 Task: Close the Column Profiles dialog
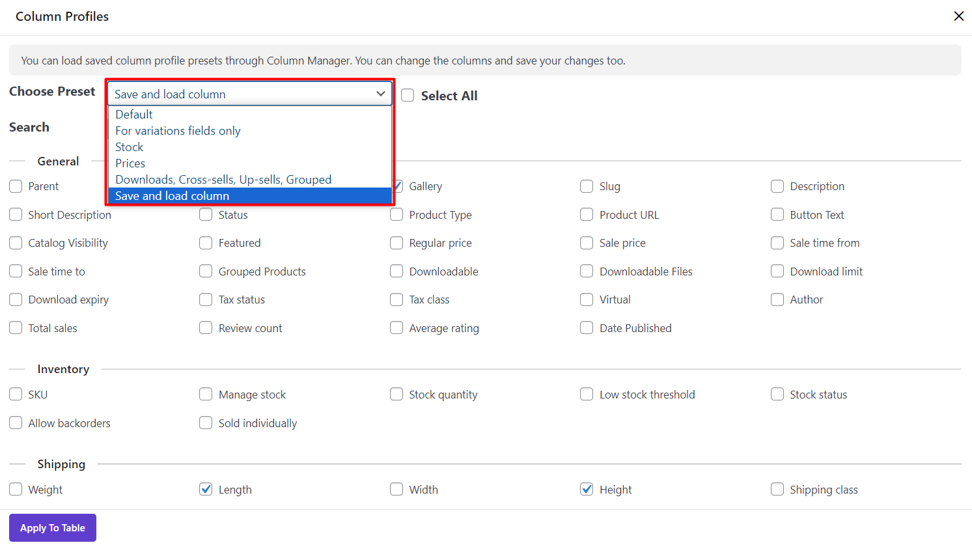(x=958, y=16)
